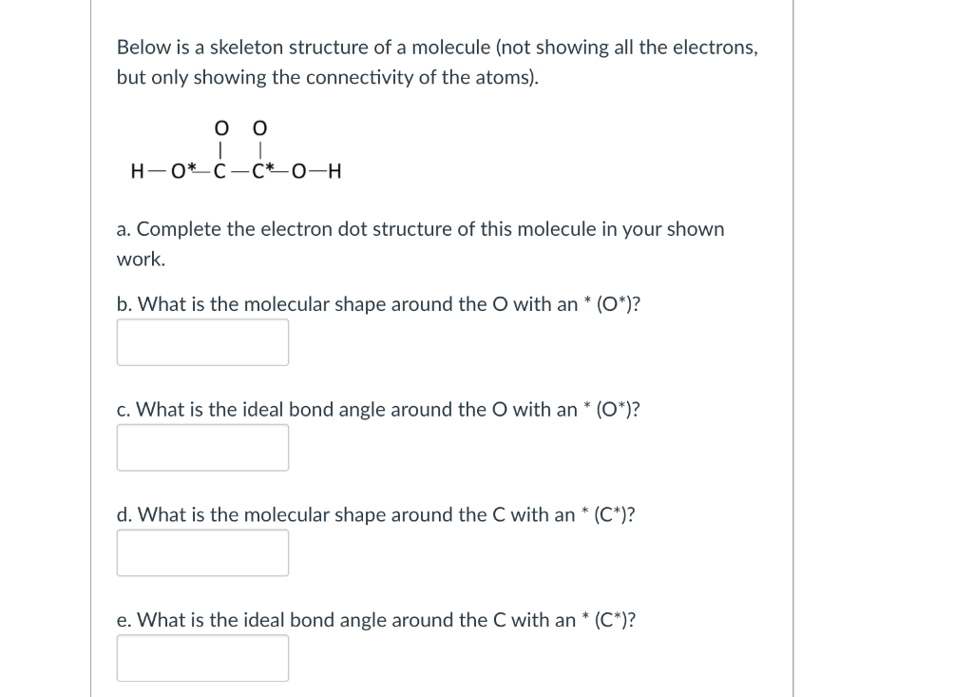This screenshot has width=973, height=697.
Task: Click the O-H group at the right end
Action: [315, 172]
